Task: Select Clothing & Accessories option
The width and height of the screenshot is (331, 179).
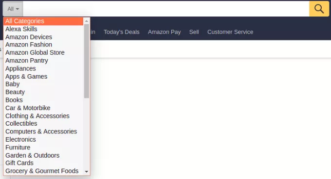Action: tap(43, 116)
